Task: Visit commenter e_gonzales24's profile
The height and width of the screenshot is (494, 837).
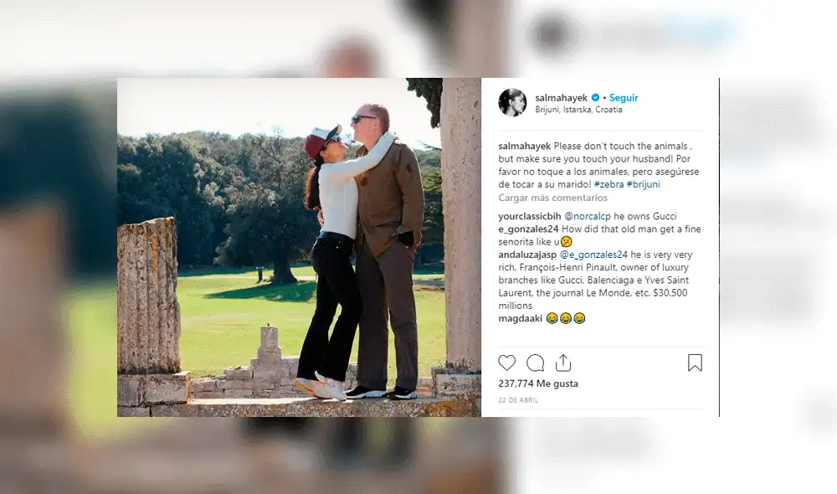Action: click(x=528, y=229)
